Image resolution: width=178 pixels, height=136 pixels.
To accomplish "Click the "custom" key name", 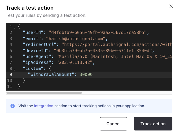I will (x=33, y=69).
